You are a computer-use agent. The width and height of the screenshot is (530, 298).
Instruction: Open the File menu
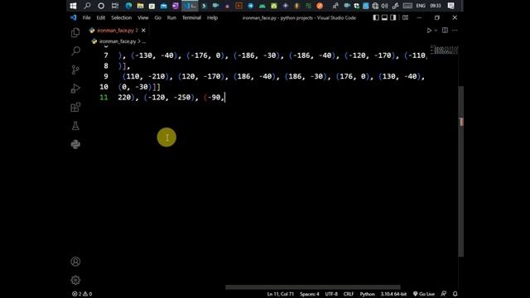[x=86, y=17]
